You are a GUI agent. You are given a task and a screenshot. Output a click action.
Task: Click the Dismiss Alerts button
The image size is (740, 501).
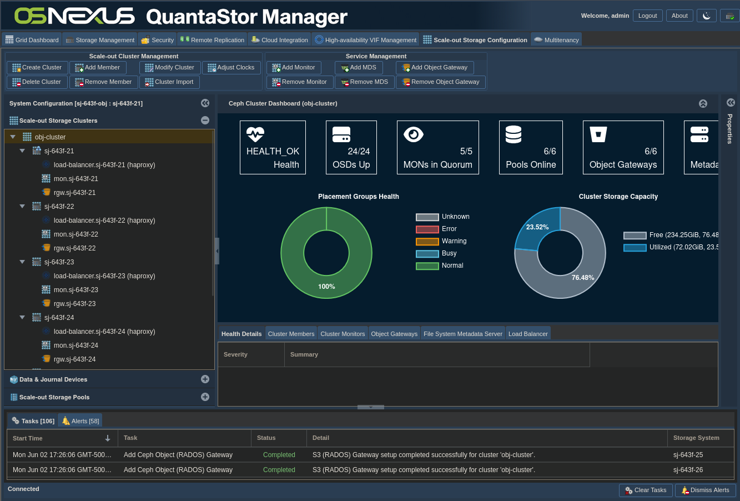point(705,490)
